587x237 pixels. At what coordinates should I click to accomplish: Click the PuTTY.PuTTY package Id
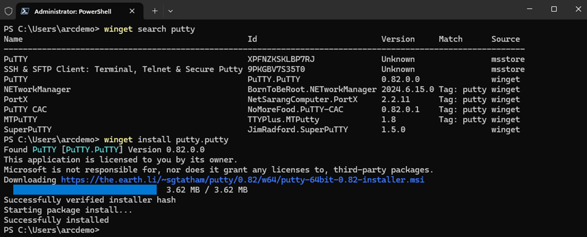tap(274, 79)
